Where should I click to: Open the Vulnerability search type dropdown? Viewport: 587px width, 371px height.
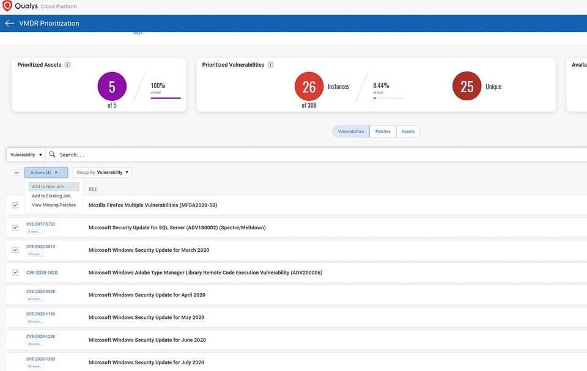pyautogui.click(x=24, y=154)
